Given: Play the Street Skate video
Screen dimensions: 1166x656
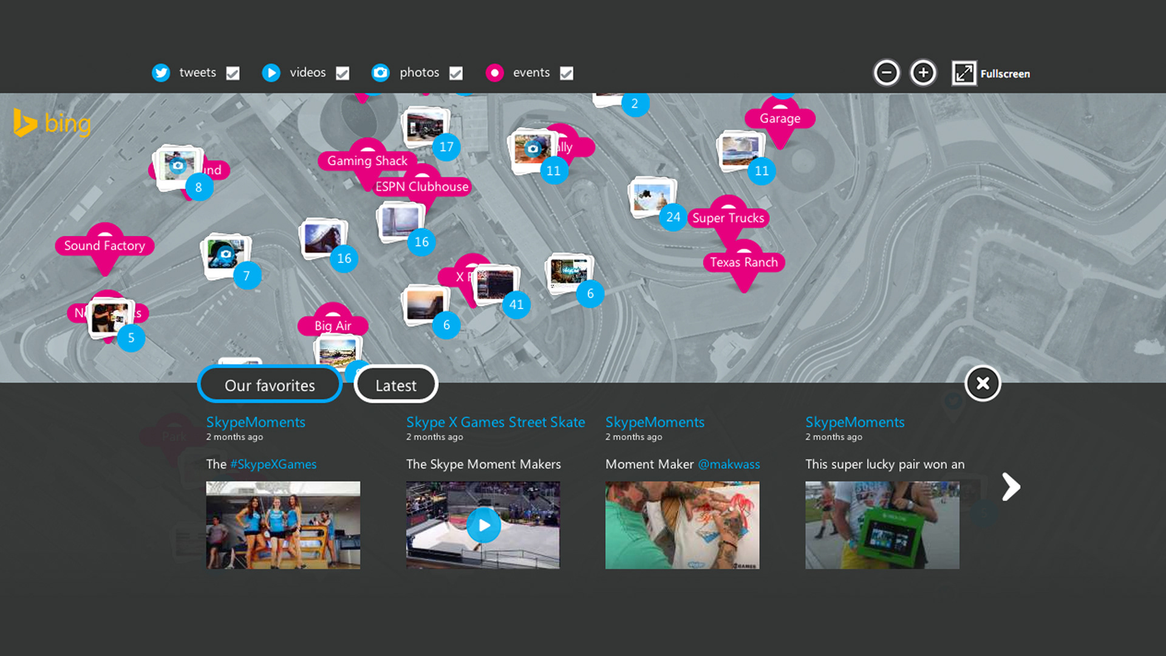Looking at the screenshot, I should click(x=483, y=525).
